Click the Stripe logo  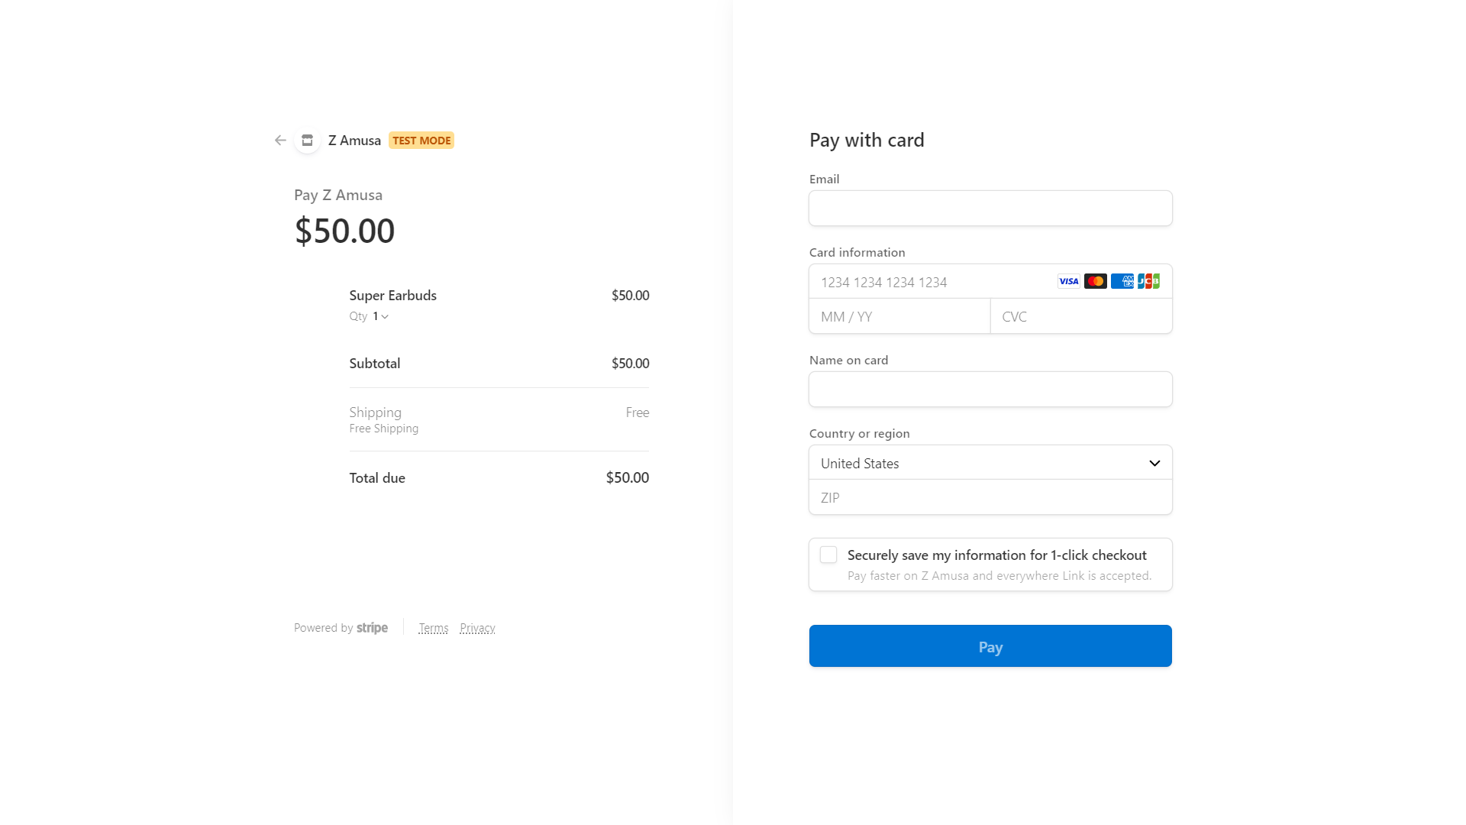[x=372, y=627]
